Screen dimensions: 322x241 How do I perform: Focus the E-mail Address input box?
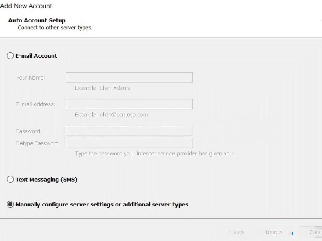[x=129, y=104]
